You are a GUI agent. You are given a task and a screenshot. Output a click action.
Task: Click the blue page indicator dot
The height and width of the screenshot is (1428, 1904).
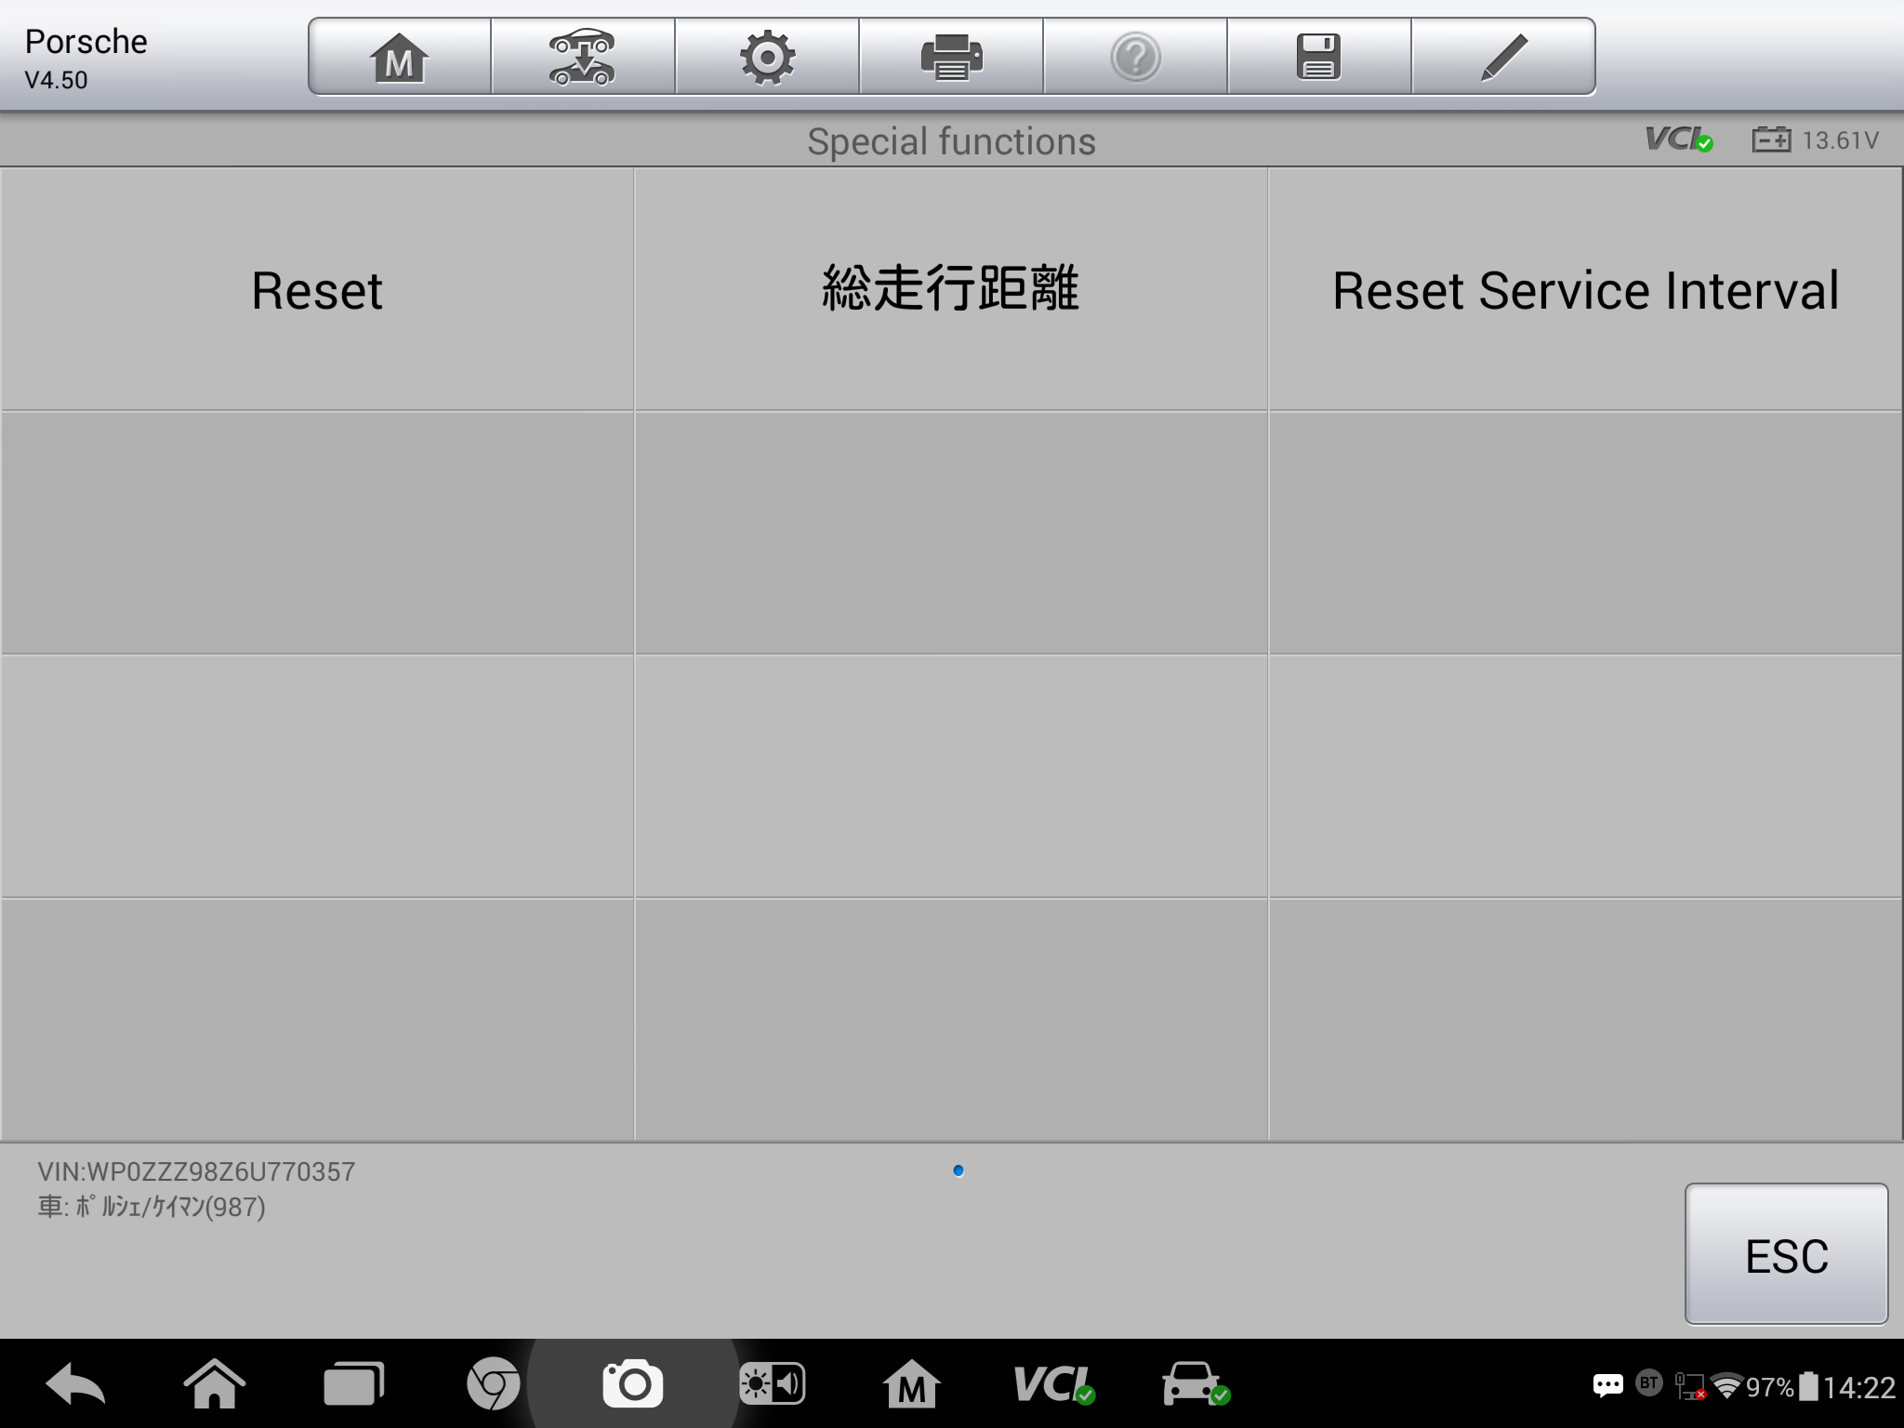pyautogui.click(x=959, y=1170)
